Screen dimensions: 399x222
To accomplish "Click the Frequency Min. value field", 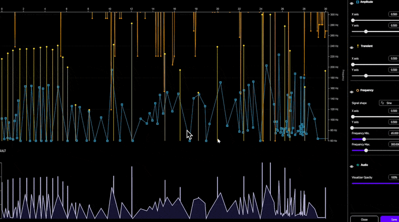I will point(394,133).
